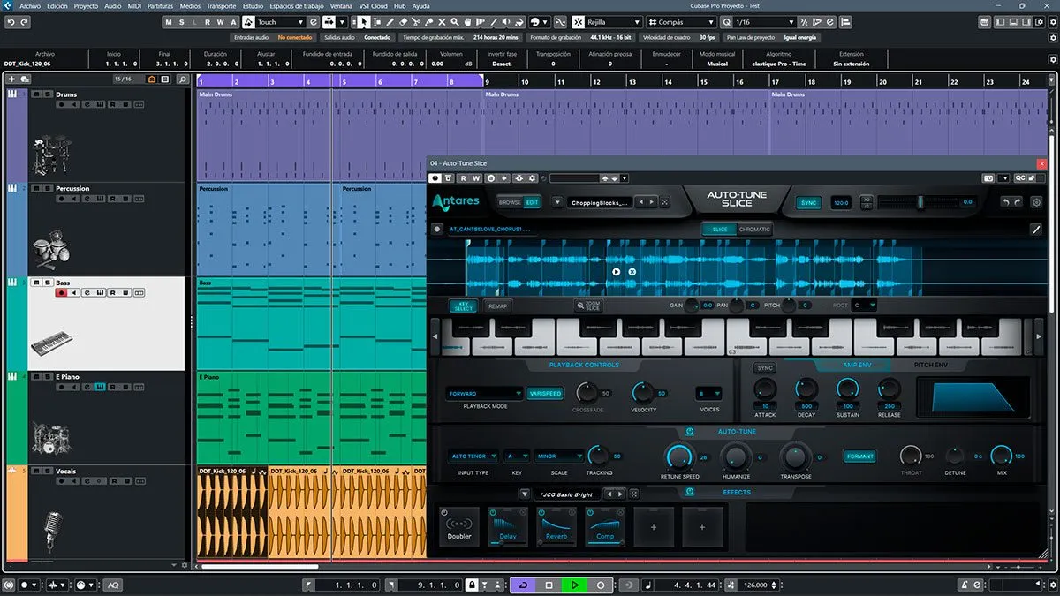Click the Edit button next to Browse
Screen dimensions: 1060x596
coord(533,202)
